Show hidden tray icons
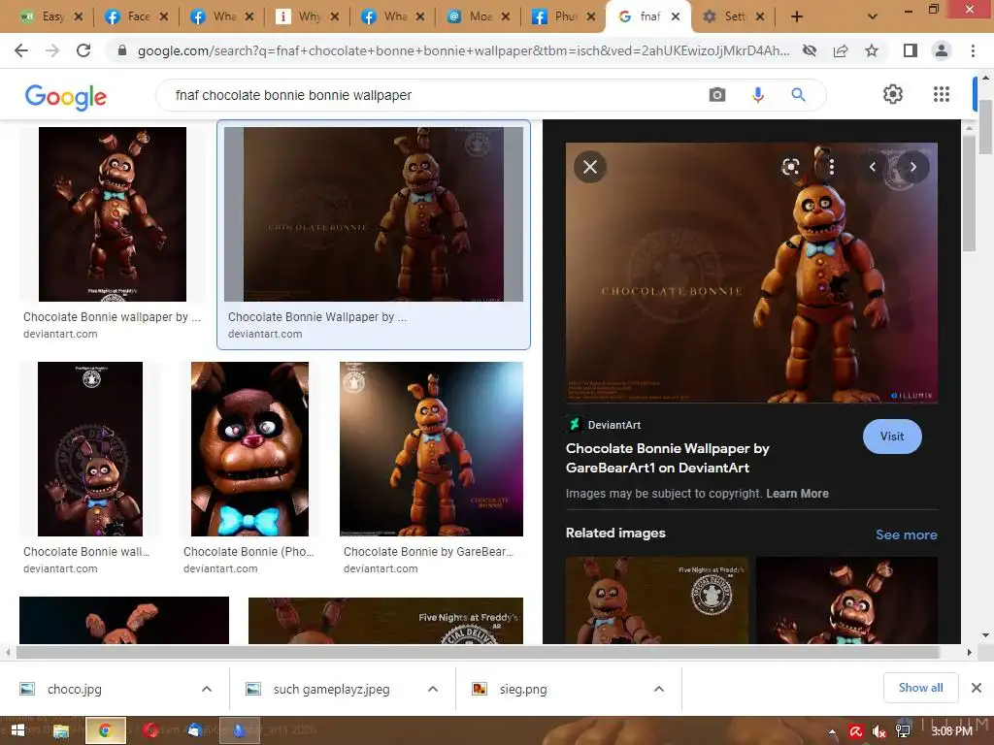 (x=832, y=731)
